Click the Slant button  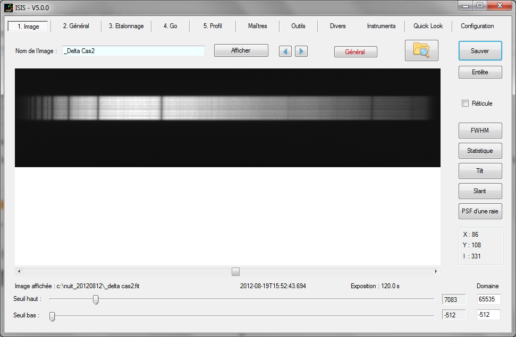[480, 191]
